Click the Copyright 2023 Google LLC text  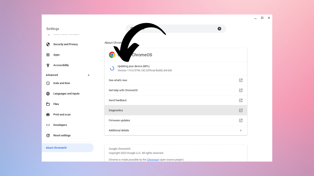(x=136, y=153)
